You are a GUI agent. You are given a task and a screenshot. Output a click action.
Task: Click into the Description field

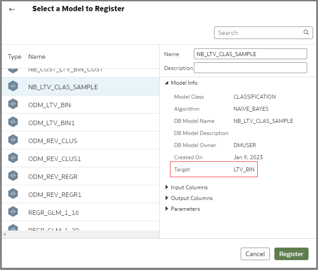click(x=250, y=68)
